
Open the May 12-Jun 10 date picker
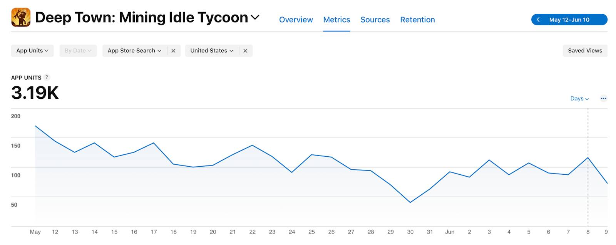(x=569, y=20)
